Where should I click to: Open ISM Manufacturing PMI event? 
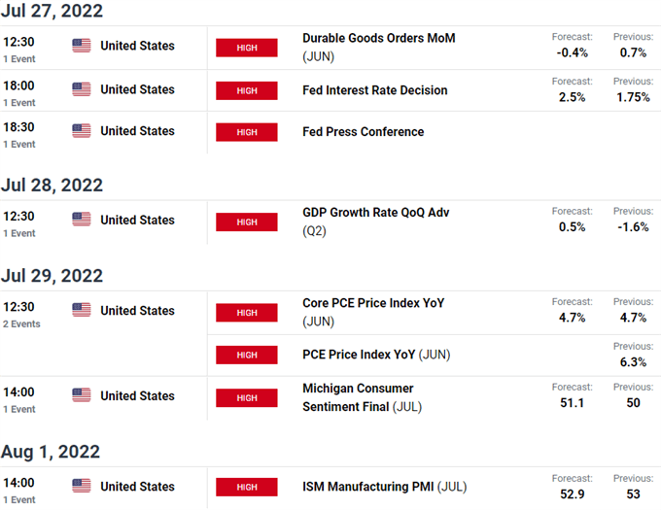pyautogui.click(x=384, y=487)
